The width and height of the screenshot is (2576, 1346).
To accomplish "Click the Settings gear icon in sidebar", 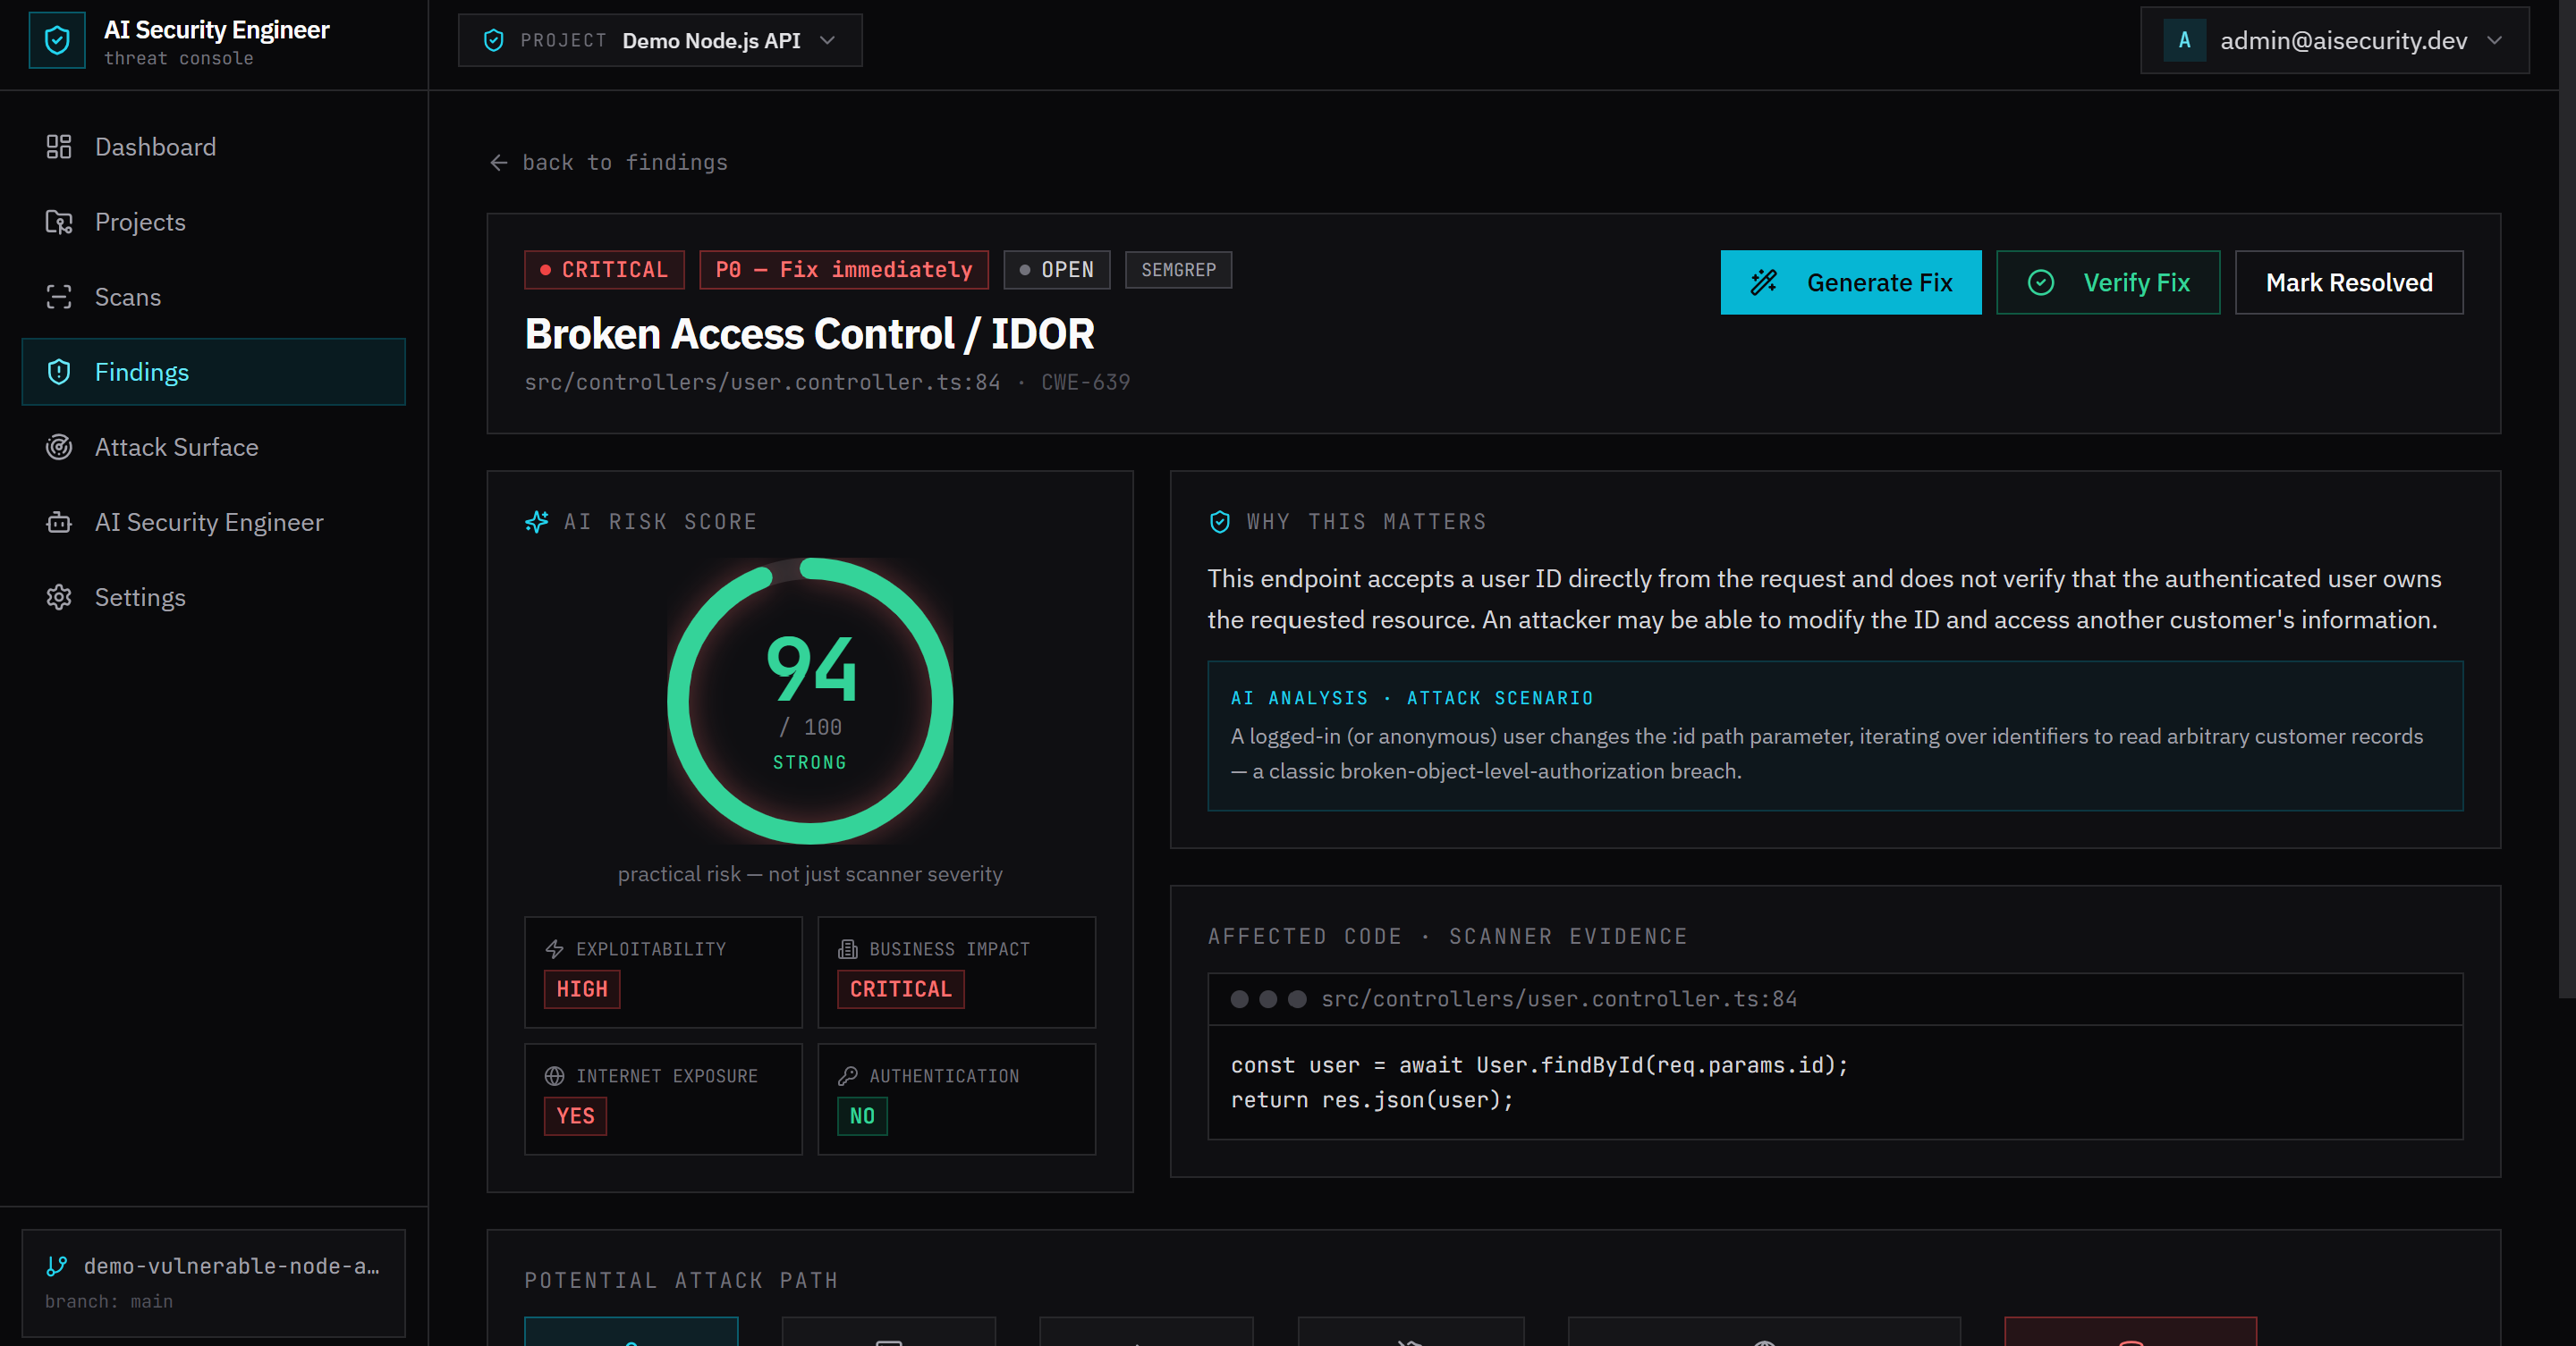I will (x=59, y=596).
